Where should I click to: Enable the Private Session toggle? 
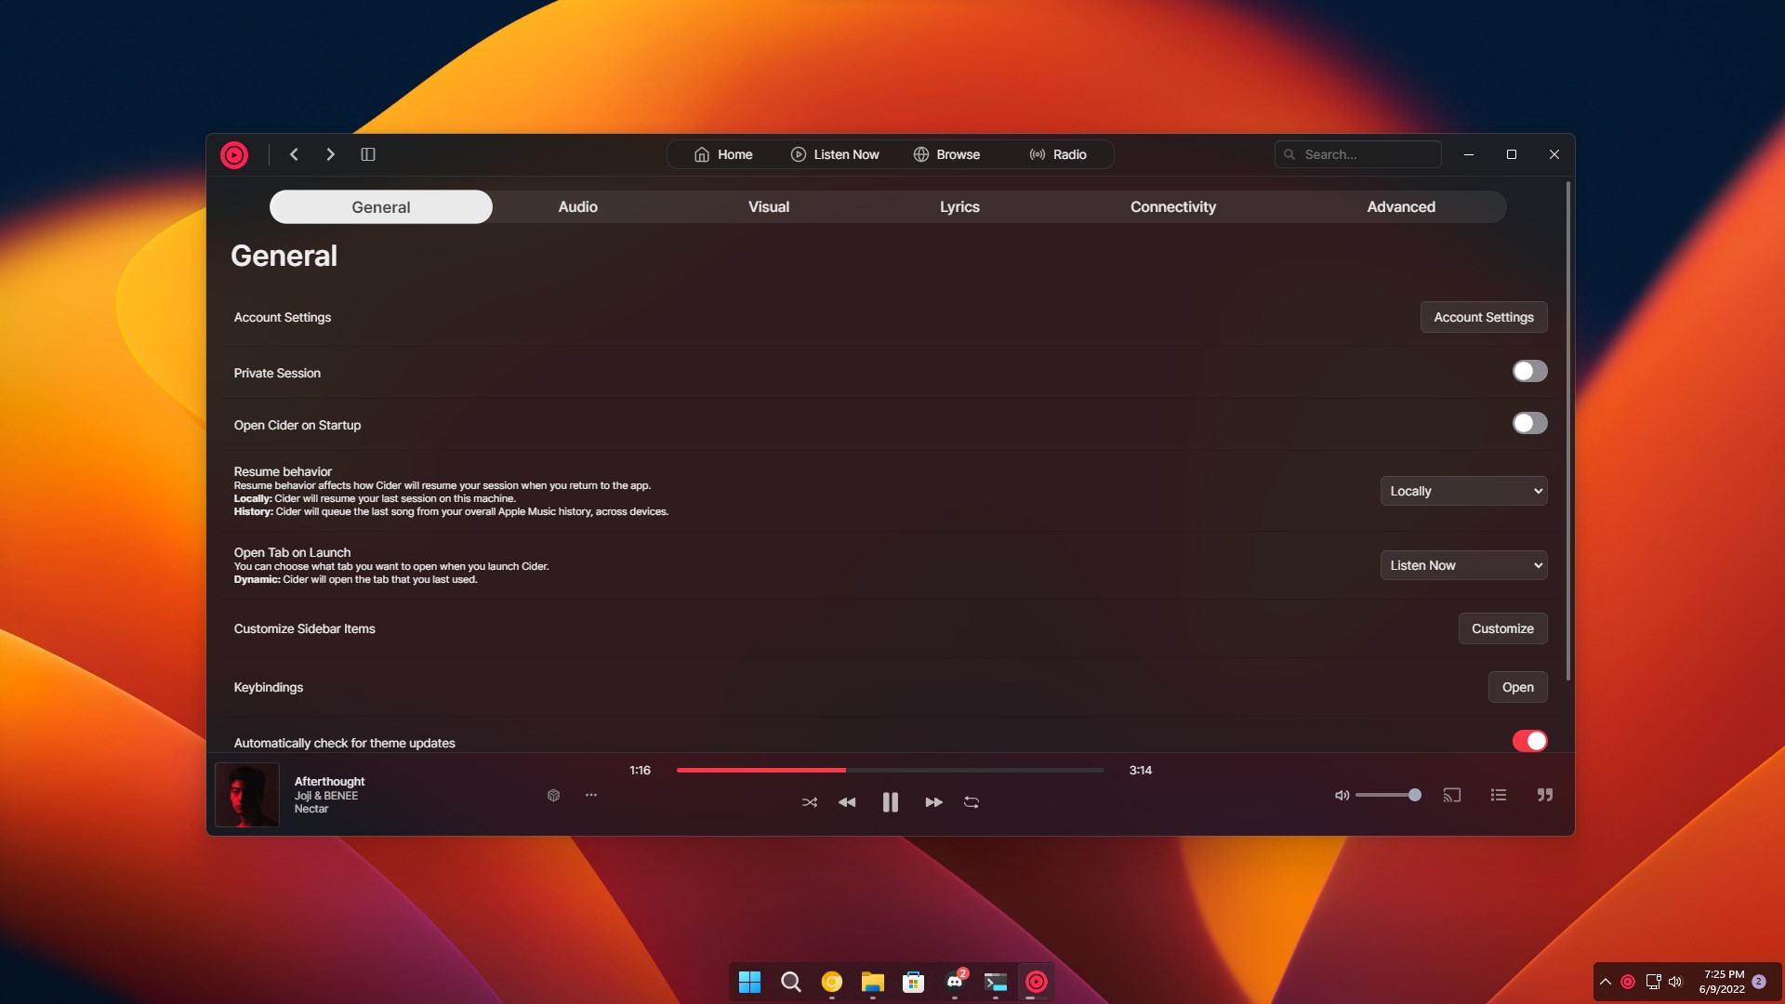[x=1529, y=371]
